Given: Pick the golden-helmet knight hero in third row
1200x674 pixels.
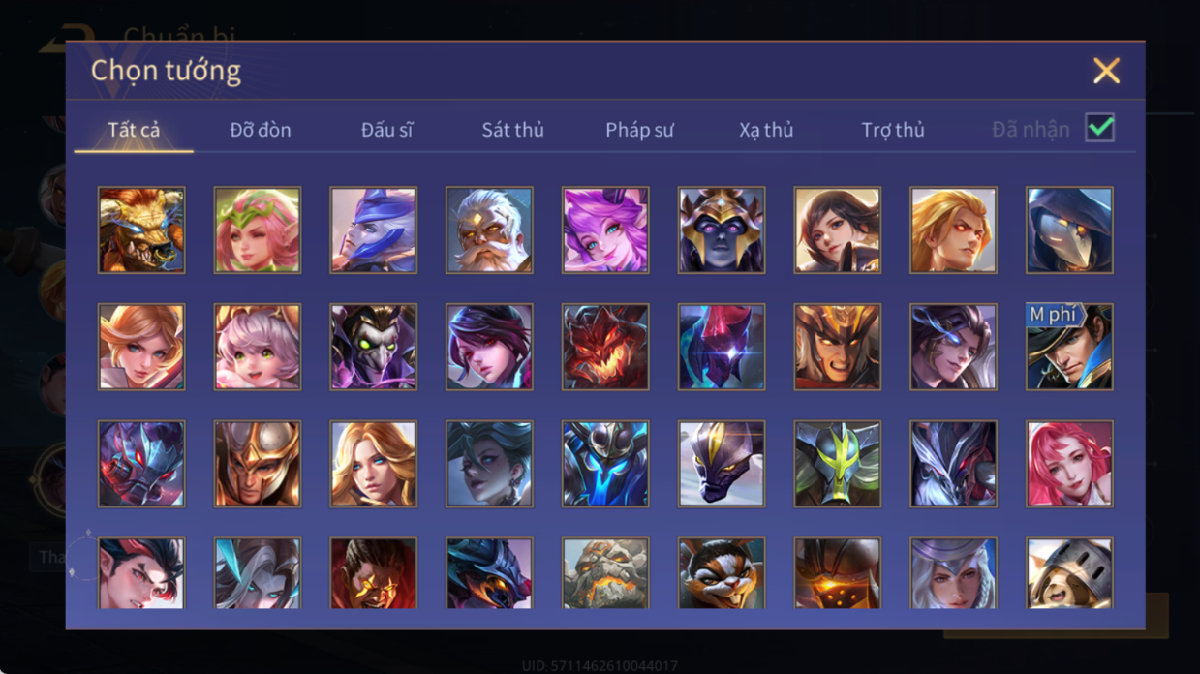Looking at the screenshot, I should click(x=258, y=464).
